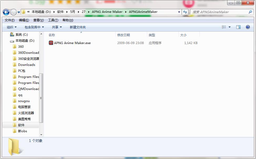256x159 pixels.
Task: Open the 编辑(E) menu
Action: click(24, 20)
